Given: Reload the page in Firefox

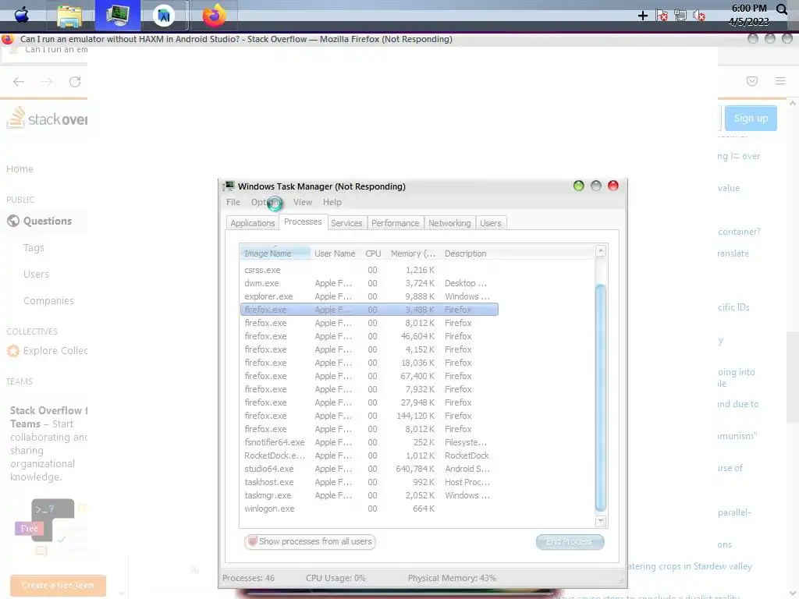Looking at the screenshot, I should (75, 81).
